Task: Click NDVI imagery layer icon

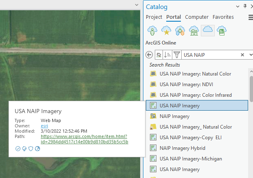Action: 153,85
